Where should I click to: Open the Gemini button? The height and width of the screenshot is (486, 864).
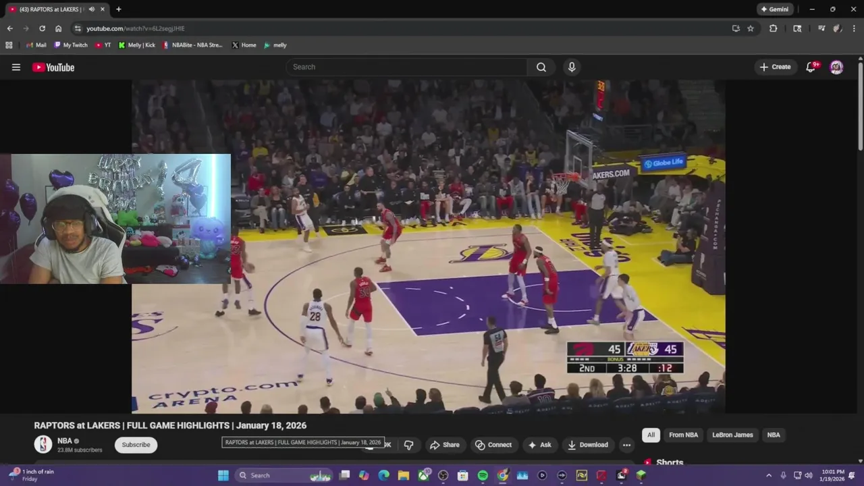pyautogui.click(x=774, y=9)
